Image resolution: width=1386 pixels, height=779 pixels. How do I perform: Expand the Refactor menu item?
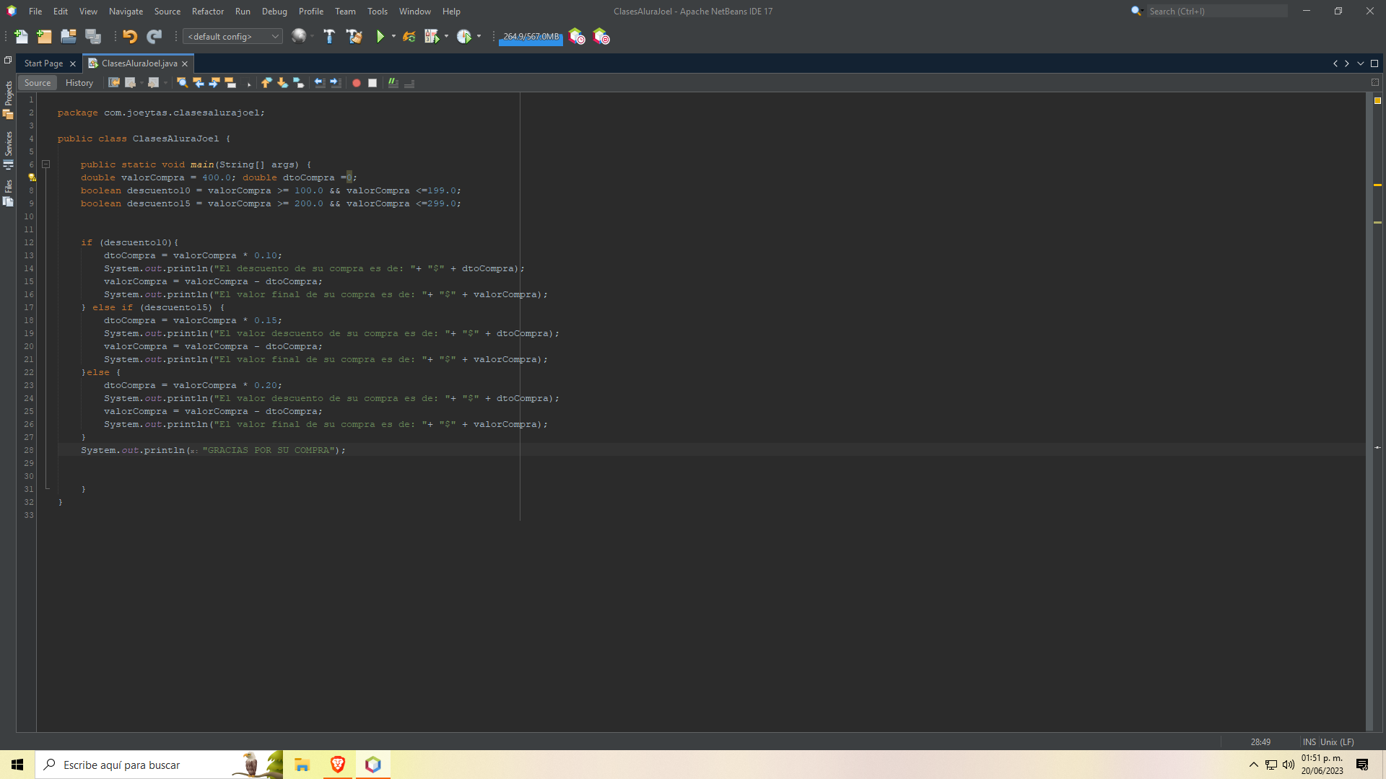209,11
